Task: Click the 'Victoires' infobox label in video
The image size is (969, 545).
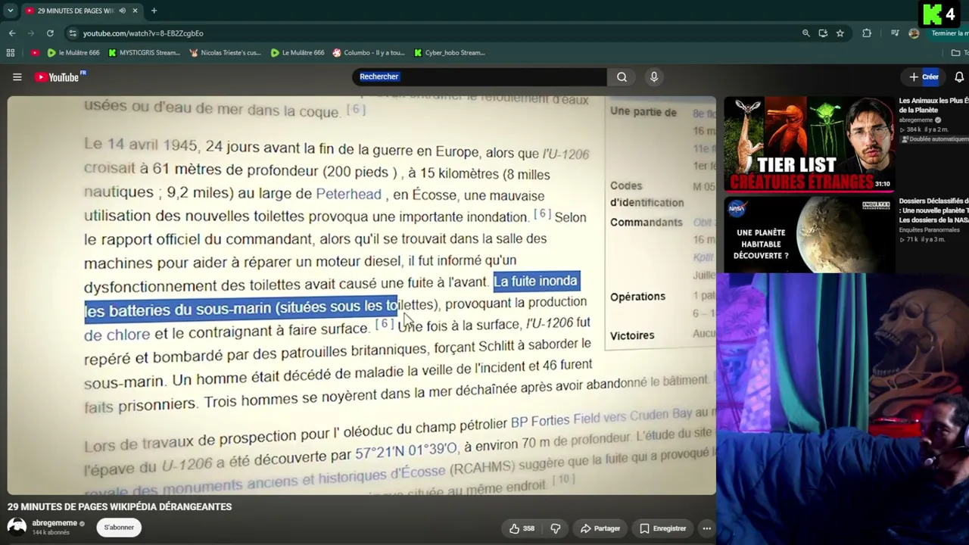Action: pyautogui.click(x=632, y=335)
